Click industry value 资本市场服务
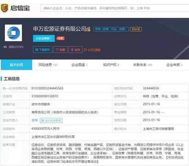 (41, 104)
